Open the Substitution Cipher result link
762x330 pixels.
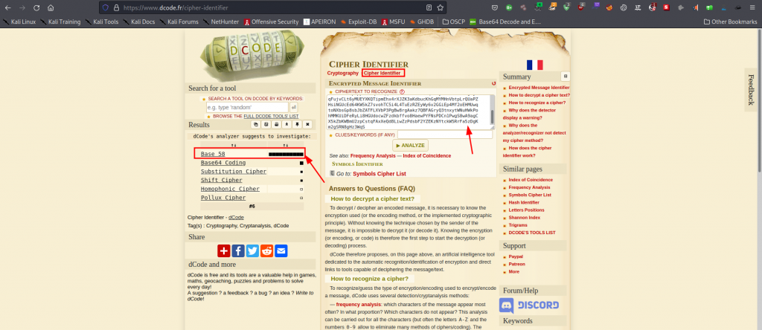coord(233,171)
